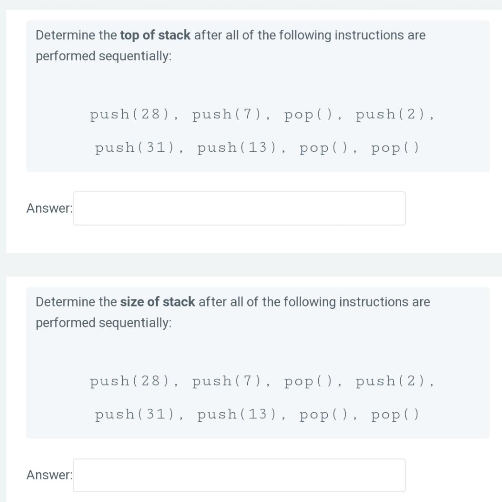Click the bold "size of stack" text
The width and height of the screenshot is (502, 502).
157,302
